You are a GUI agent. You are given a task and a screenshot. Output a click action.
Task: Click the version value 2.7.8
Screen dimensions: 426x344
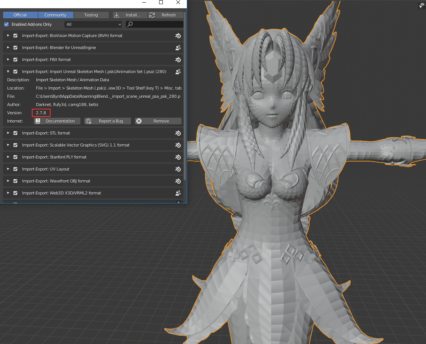tap(41, 113)
